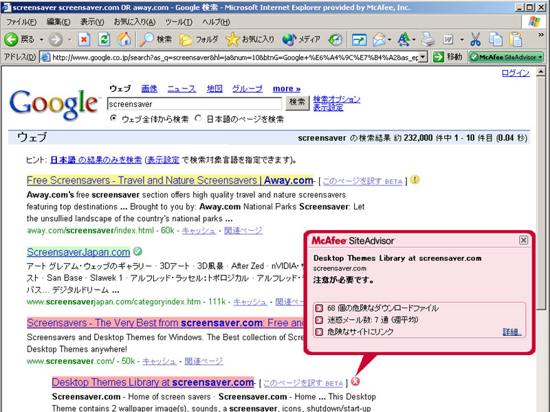Click the Google search text field

(x=195, y=104)
